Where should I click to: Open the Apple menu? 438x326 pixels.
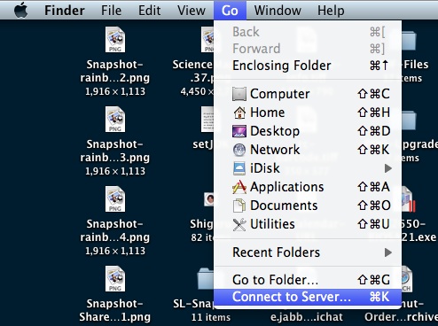[x=20, y=11]
